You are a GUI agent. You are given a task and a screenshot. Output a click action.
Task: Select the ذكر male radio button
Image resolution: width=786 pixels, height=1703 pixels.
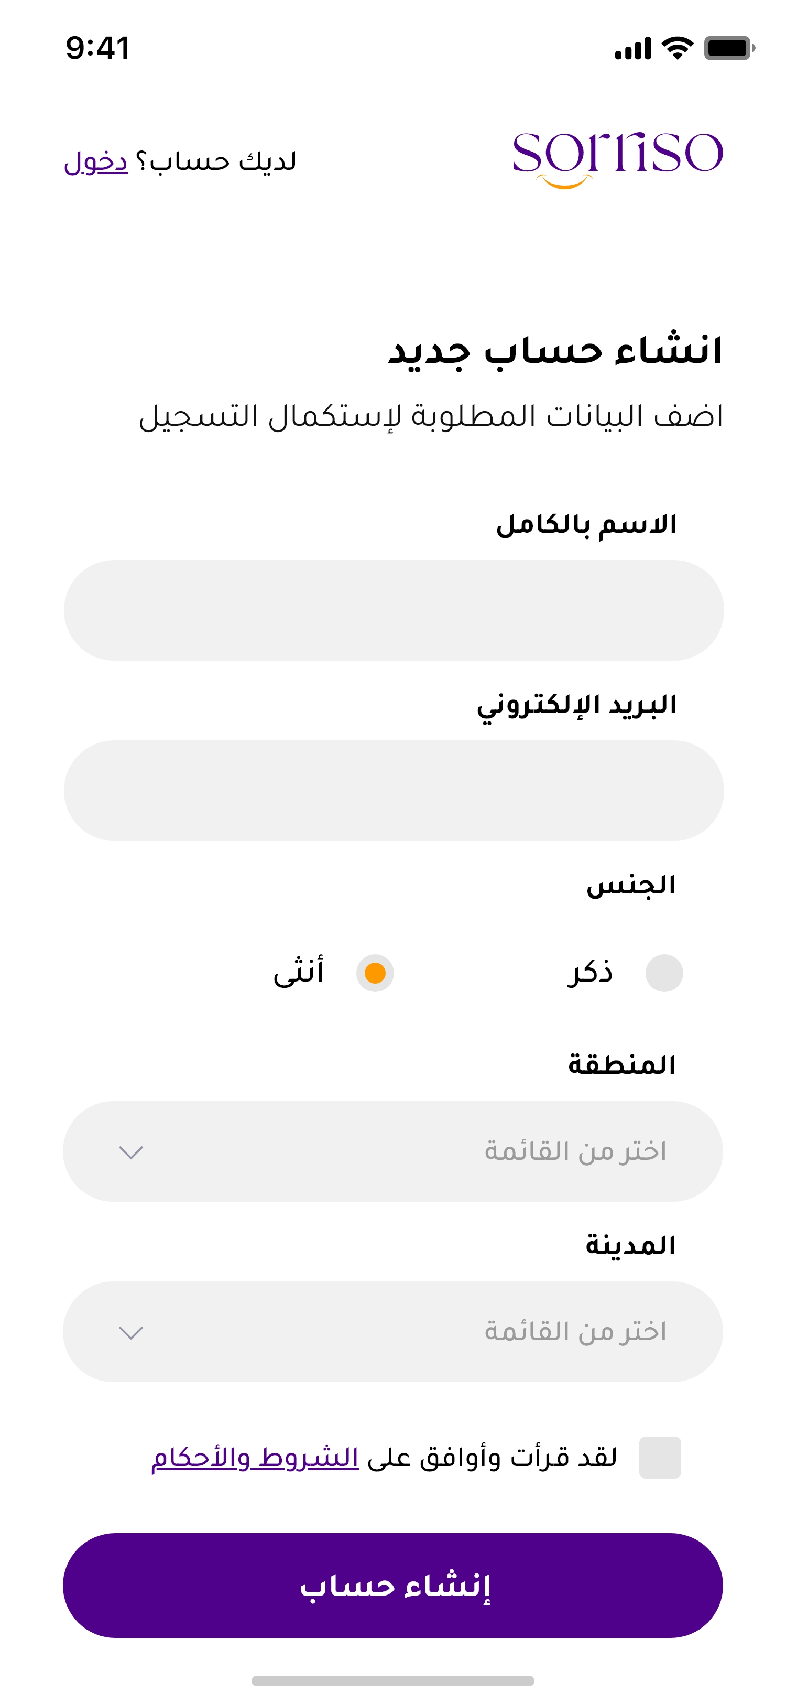click(664, 973)
